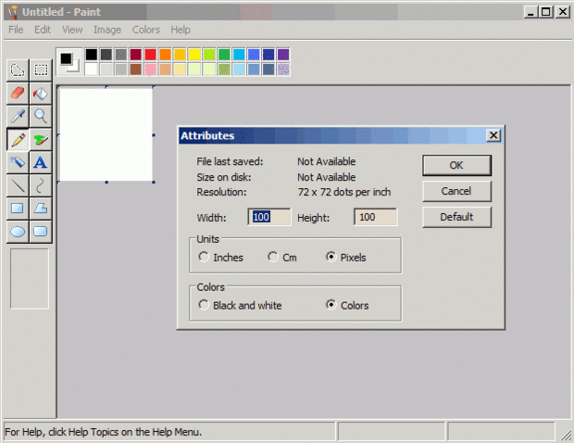The width and height of the screenshot is (574, 443).
Task: Maximize the Paint window
Action: tap(546, 12)
